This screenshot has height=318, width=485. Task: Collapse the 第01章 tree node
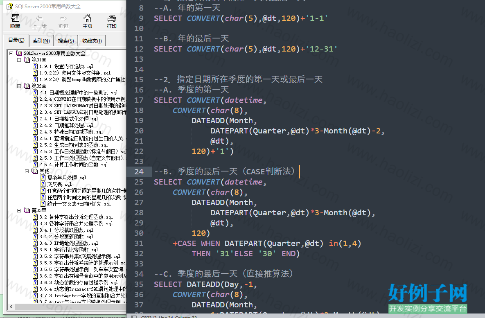19,60
